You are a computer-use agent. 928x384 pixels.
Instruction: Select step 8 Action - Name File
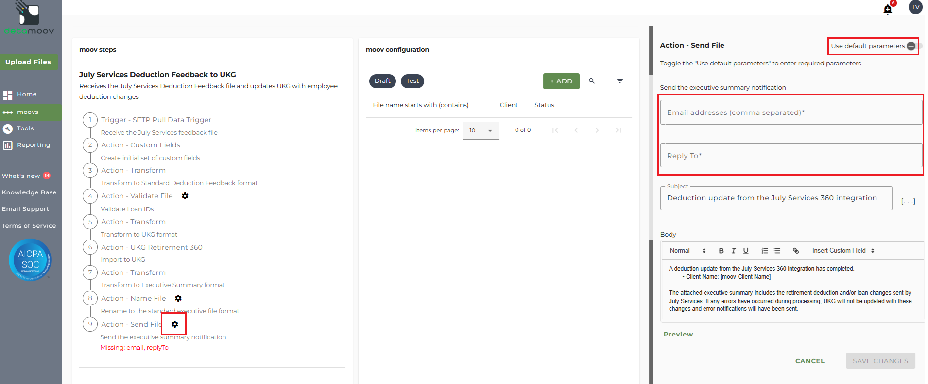[134, 298]
